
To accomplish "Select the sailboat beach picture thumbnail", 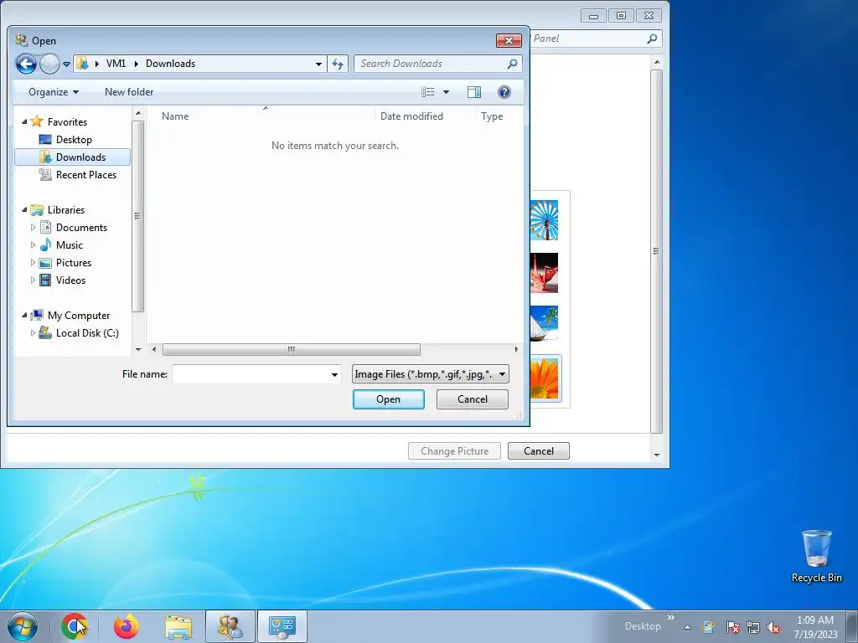I will (x=544, y=325).
